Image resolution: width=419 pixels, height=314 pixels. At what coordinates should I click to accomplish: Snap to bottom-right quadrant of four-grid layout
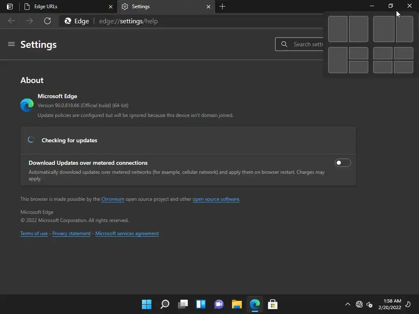pos(403,67)
